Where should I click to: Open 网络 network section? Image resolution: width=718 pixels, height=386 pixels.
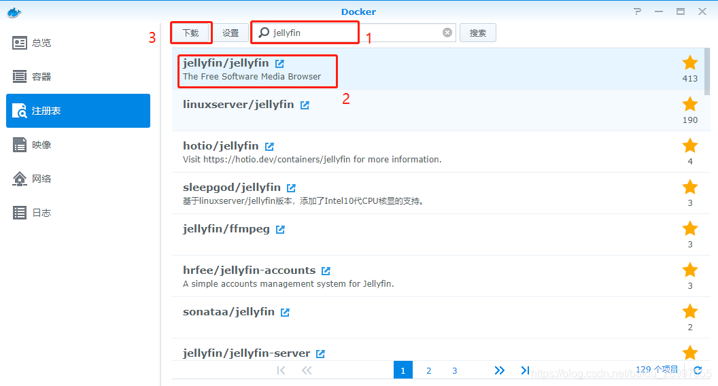click(x=78, y=179)
